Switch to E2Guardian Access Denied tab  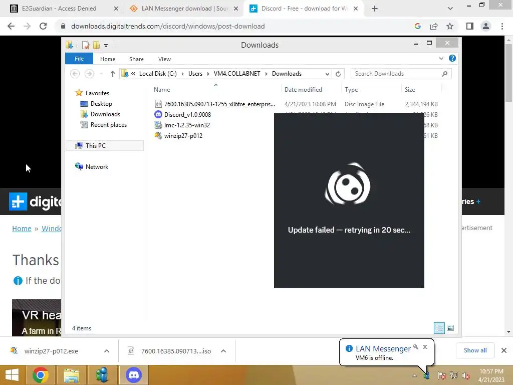click(x=59, y=9)
